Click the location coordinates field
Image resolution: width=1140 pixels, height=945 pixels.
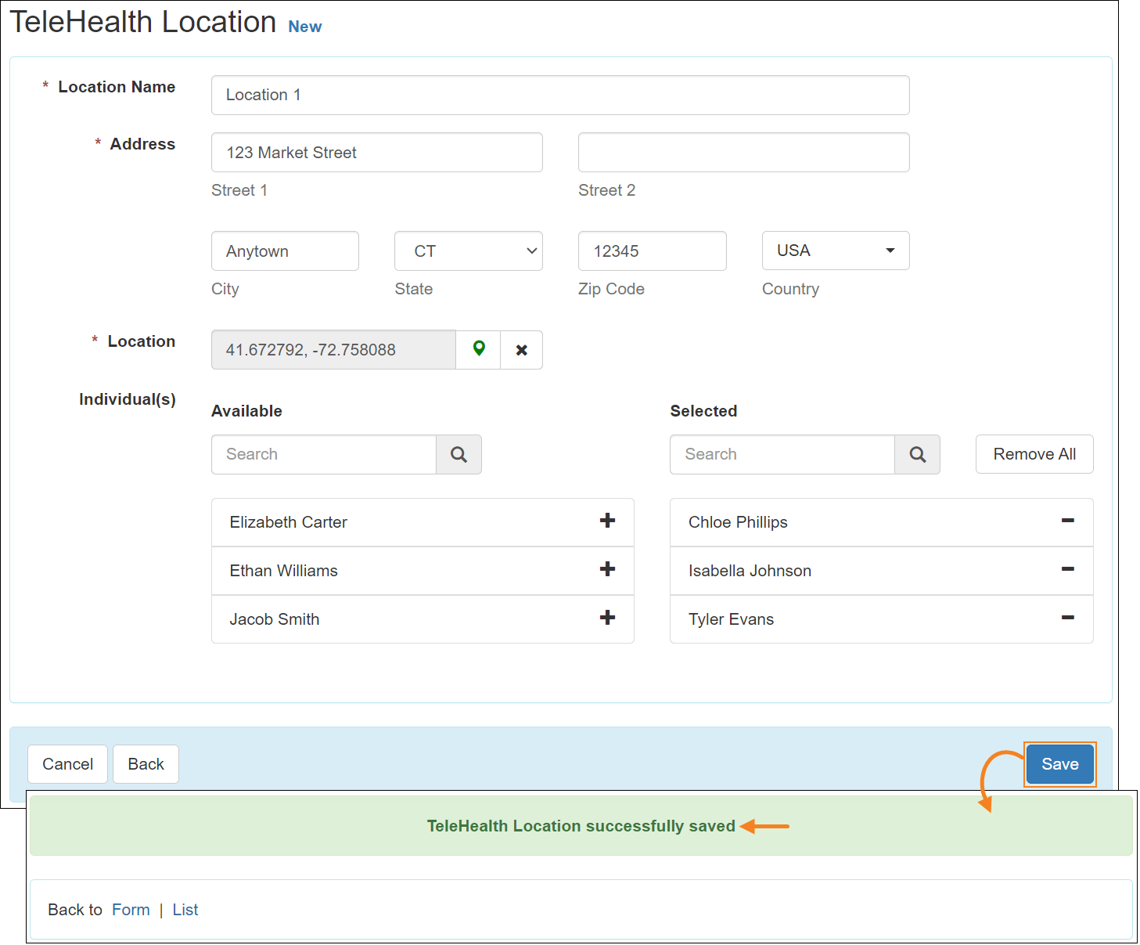[333, 349]
